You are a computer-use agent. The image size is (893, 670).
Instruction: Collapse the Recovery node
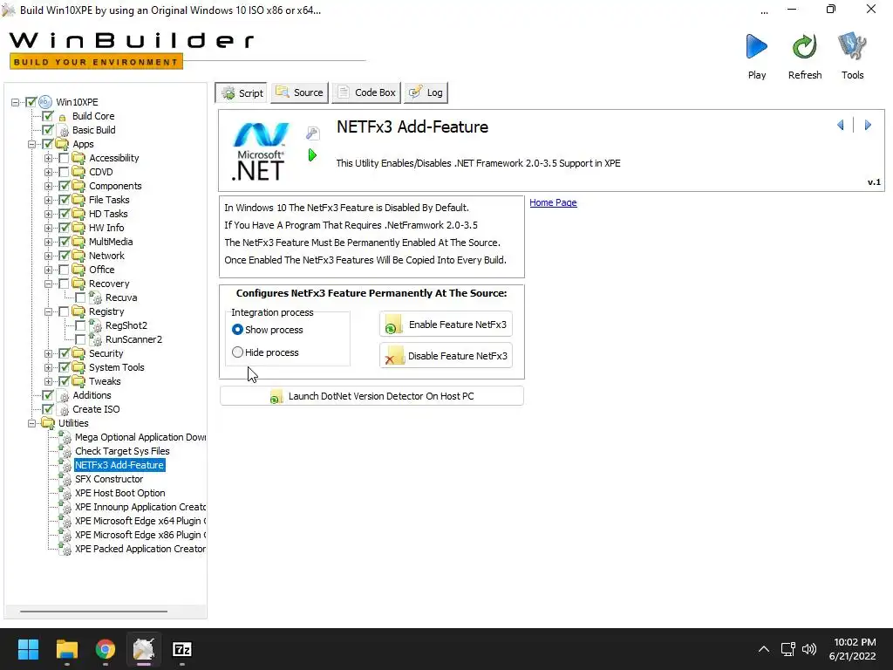49,284
